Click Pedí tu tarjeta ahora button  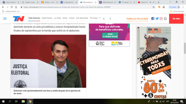tap(110, 35)
